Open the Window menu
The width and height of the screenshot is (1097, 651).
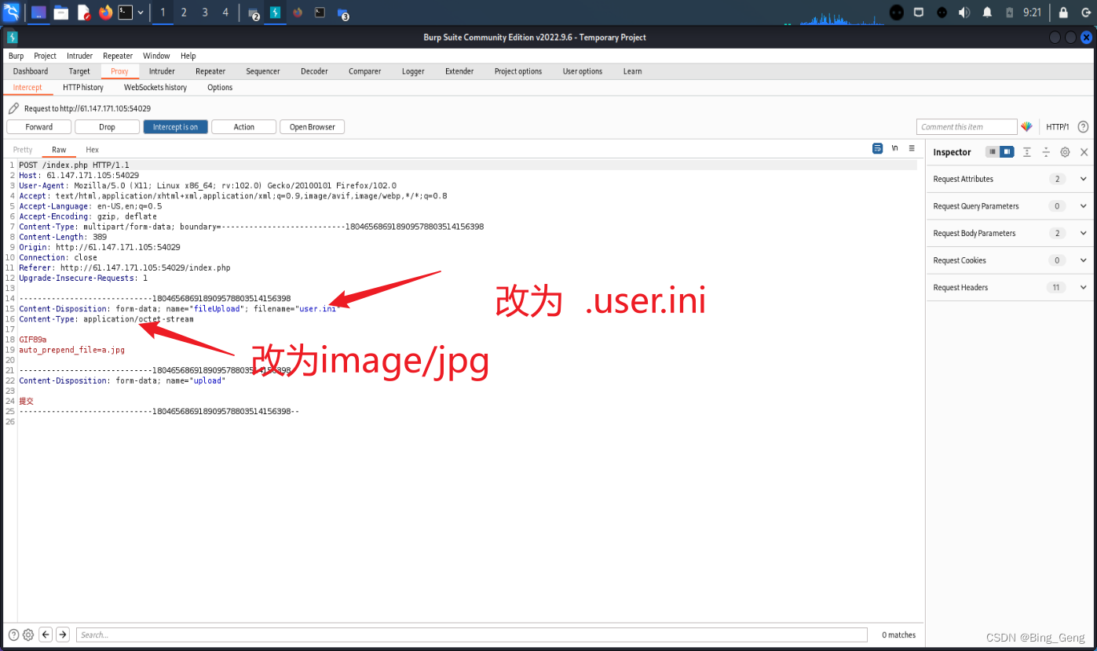coord(156,56)
